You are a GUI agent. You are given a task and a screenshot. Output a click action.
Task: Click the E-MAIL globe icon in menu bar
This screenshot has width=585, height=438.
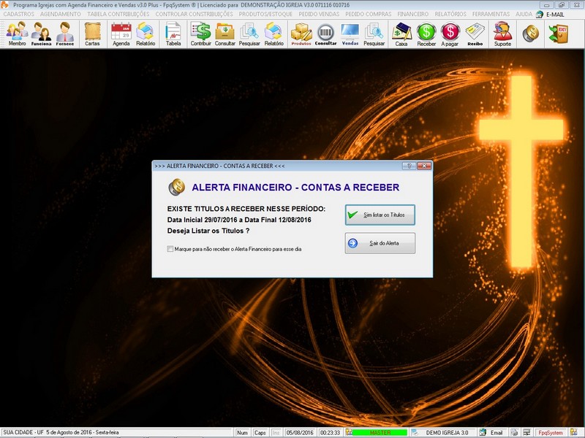click(x=540, y=14)
